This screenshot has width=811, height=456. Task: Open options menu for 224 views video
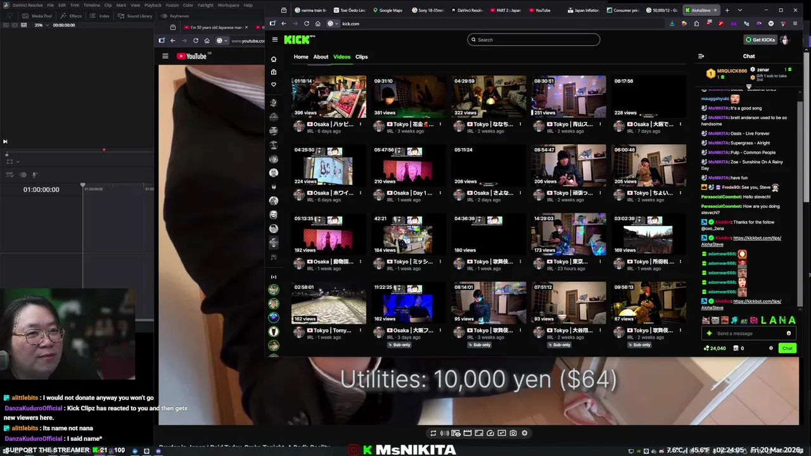click(360, 193)
